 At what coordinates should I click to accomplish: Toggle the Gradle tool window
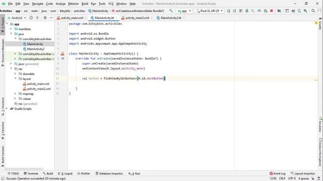(x=320, y=24)
